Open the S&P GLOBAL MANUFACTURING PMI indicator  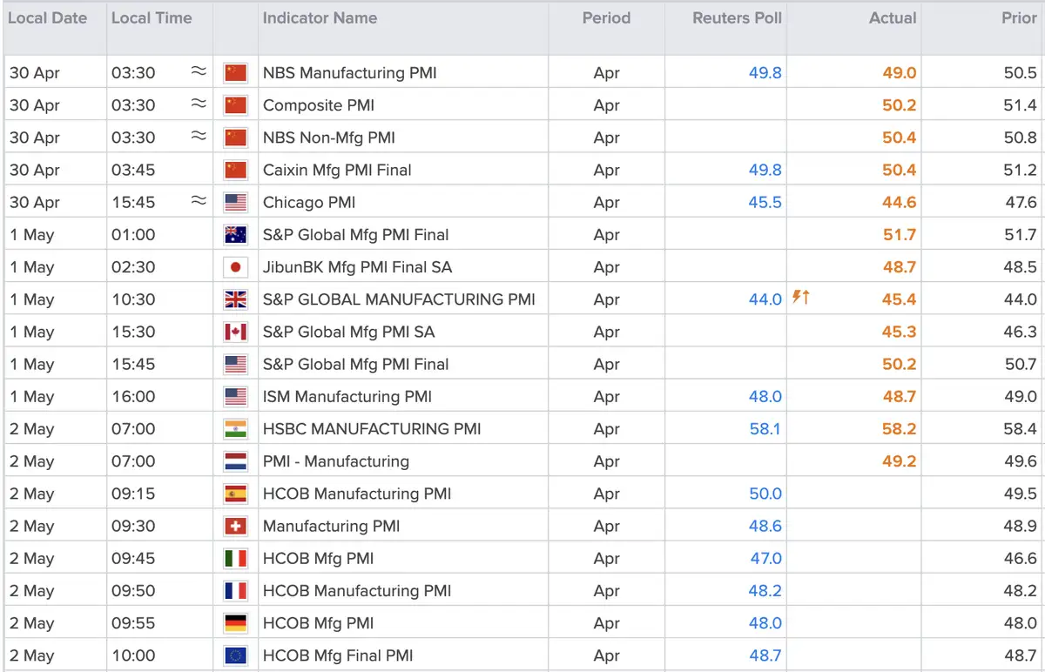(x=399, y=299)
